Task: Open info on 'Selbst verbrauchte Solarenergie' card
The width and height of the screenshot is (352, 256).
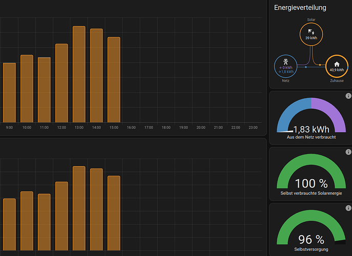Action: 348,152
